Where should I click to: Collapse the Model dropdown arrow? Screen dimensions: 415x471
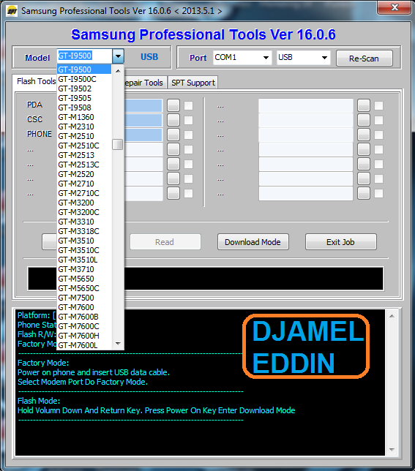pyautogui.click(x=118, y=56)
